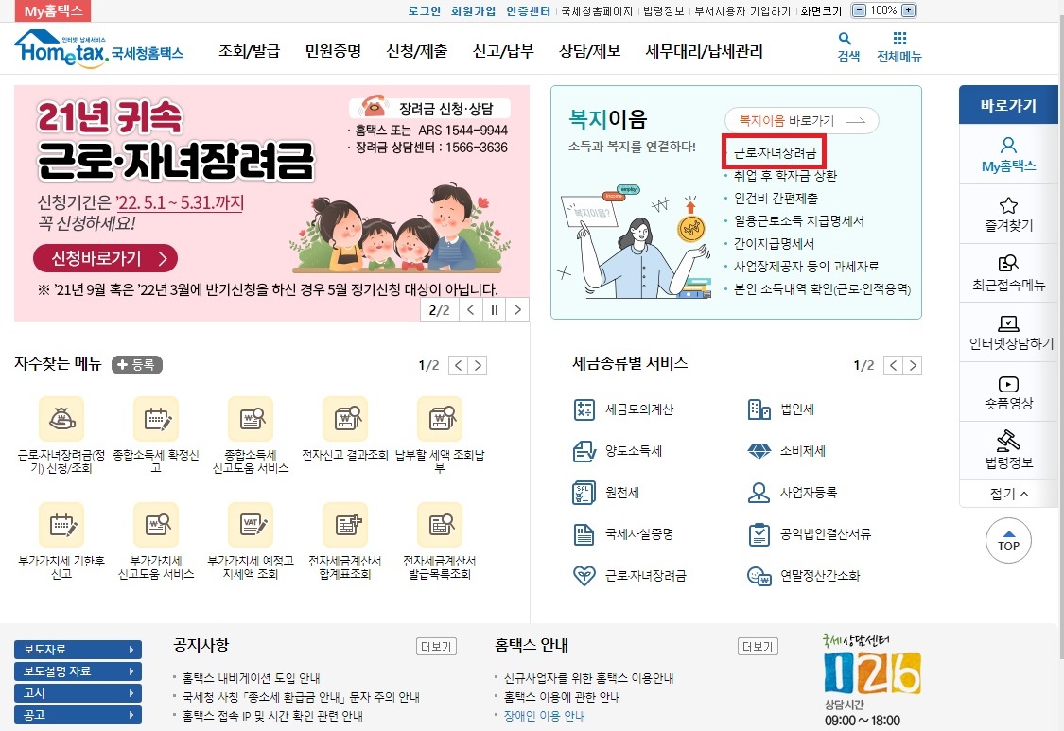
Task: Open the 신고/납부 menu
Action: tap(503, 51)
